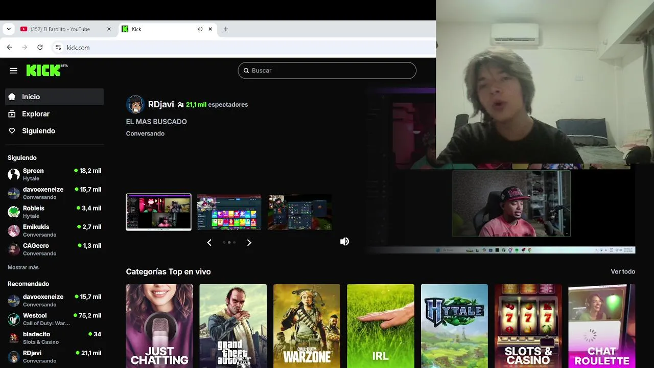Open a new browser tab
The image size is (654, 368).
coord(226,29)
